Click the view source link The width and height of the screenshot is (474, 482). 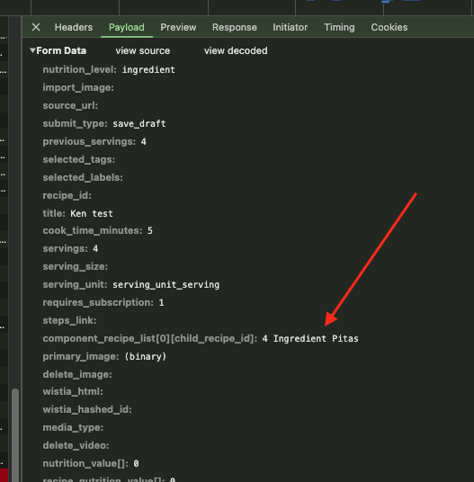pos(143,50)
